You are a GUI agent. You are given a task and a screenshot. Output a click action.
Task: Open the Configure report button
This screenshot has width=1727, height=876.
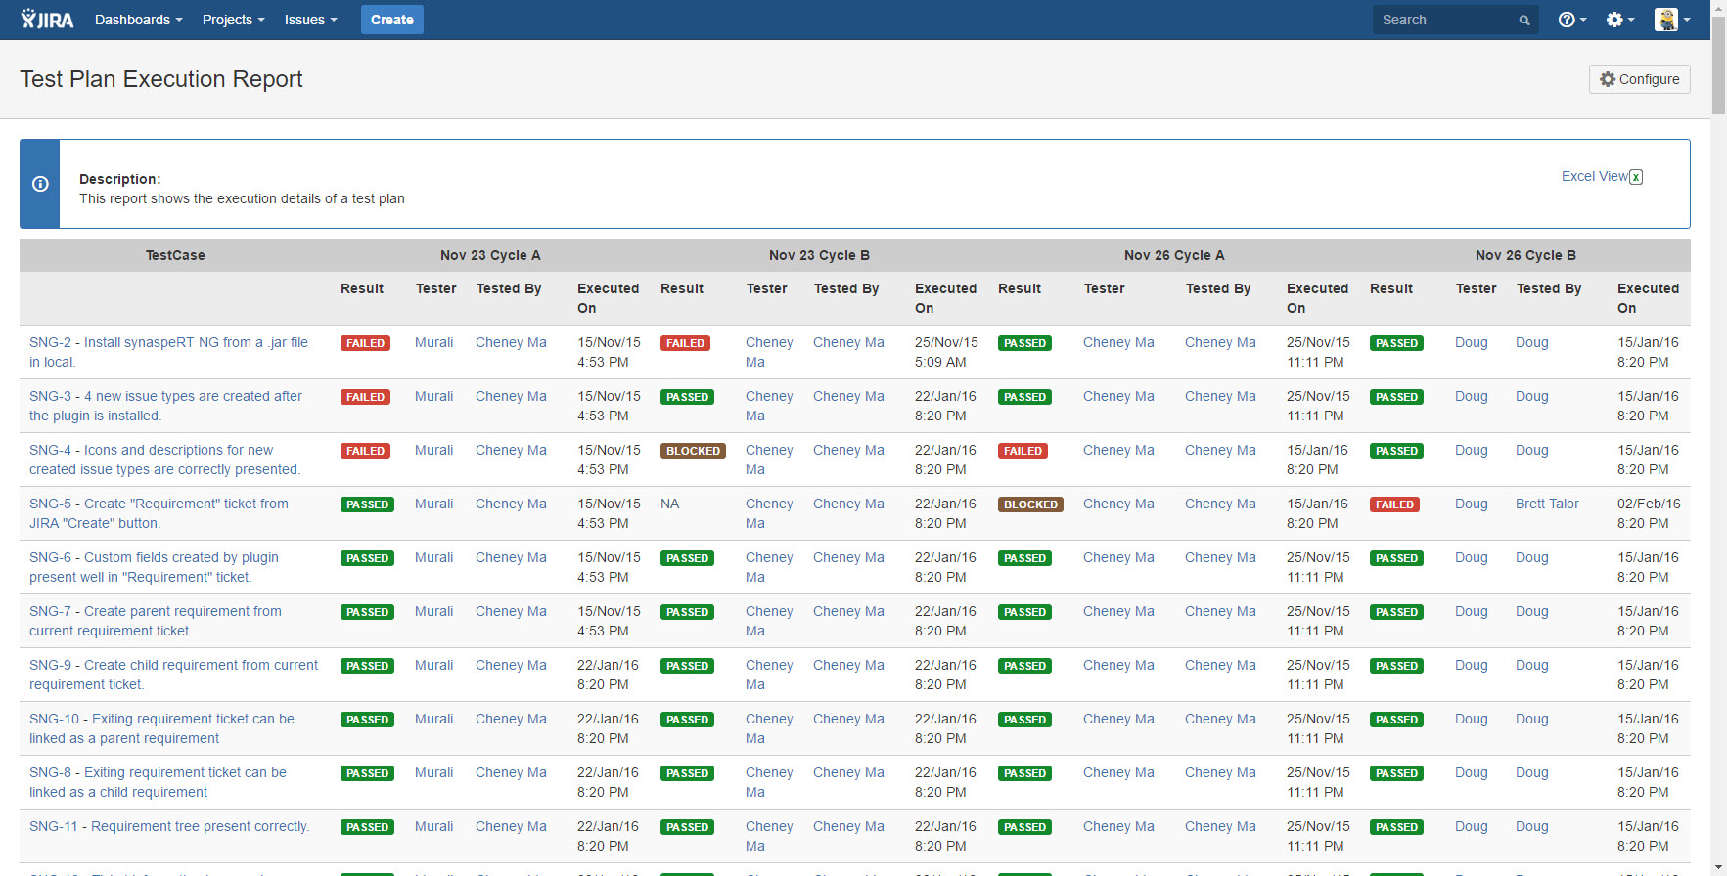coord(1639,79)
